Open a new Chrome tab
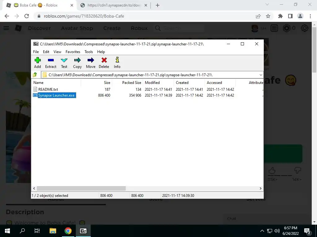Screen dimensions: 317x237 click(x=158, y=6)
